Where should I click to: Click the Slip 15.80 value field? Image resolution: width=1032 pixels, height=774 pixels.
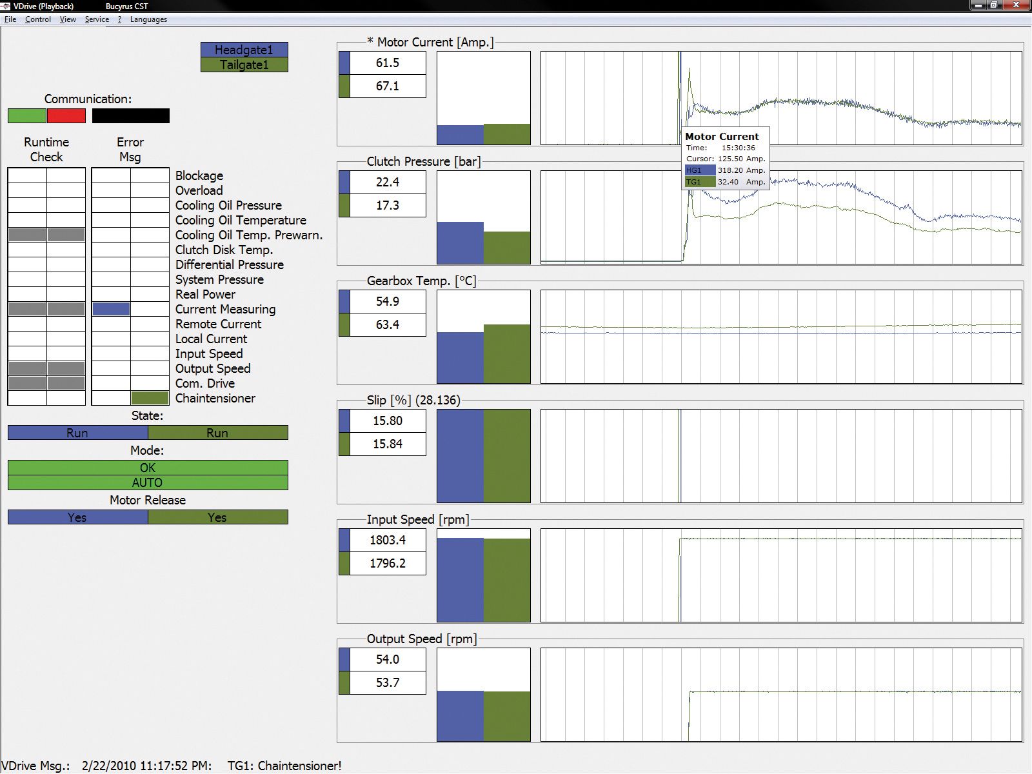(388, 421)
